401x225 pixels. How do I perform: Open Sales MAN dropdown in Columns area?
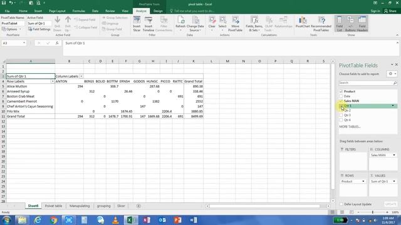pos(394,155)
